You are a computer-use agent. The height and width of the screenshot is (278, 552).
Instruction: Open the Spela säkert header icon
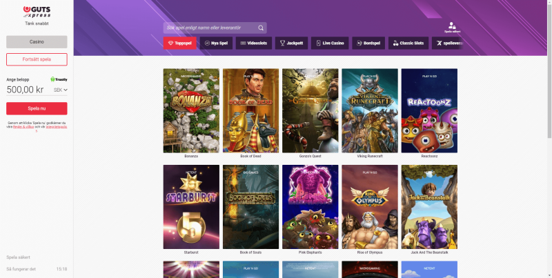452,28
